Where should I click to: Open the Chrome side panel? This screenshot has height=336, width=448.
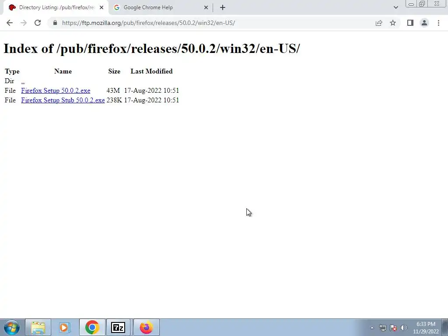coord(410,23)
